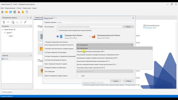Open the Сервис menu
This screenshot has height=100, width=178.
34,8
